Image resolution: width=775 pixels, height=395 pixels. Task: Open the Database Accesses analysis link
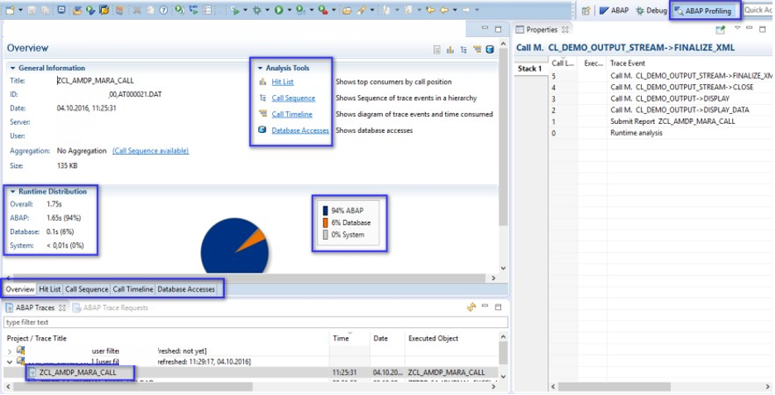coord(300,131)
